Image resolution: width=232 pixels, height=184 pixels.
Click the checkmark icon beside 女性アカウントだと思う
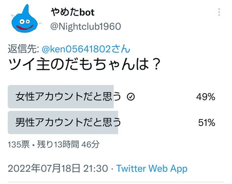(131, 97)
